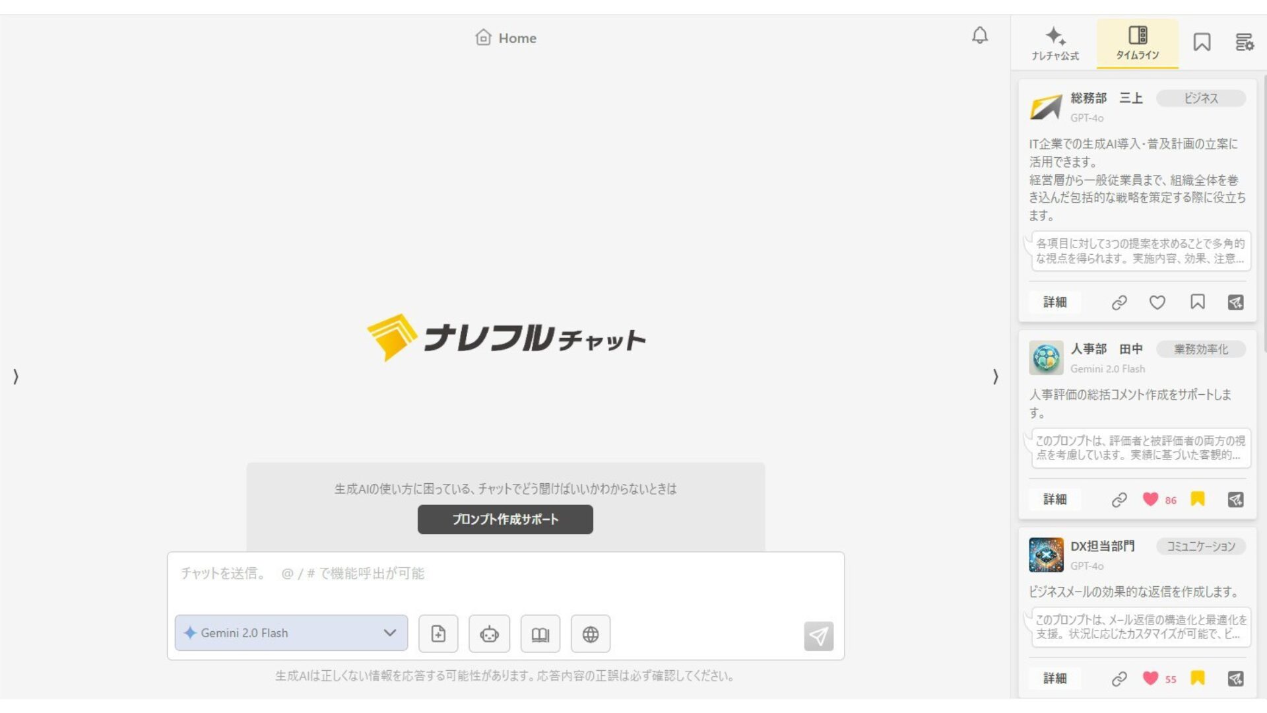Unlike the 人事部 田中 card with 86 likes

pos(1150,499)
